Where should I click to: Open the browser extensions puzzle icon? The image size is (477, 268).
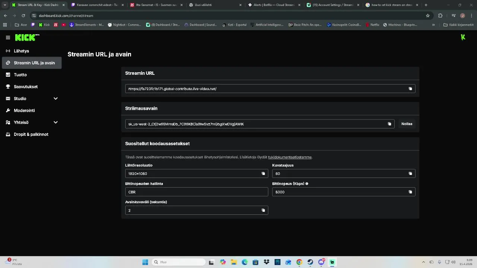[x=440, y=16]
